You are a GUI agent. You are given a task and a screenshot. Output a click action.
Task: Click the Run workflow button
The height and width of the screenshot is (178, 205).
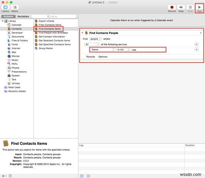tap(199, 8)
